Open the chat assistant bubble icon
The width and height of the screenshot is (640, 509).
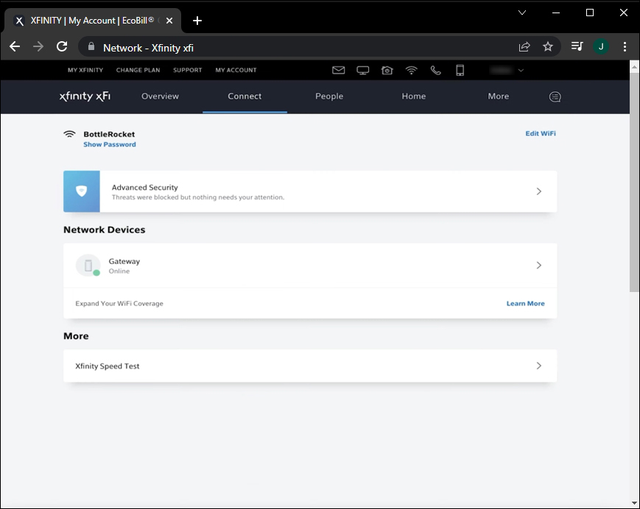coord(555,96)
